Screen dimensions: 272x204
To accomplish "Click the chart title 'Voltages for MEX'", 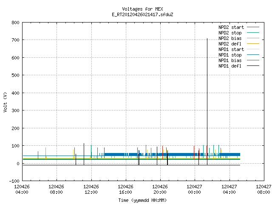I will [142, 9].
